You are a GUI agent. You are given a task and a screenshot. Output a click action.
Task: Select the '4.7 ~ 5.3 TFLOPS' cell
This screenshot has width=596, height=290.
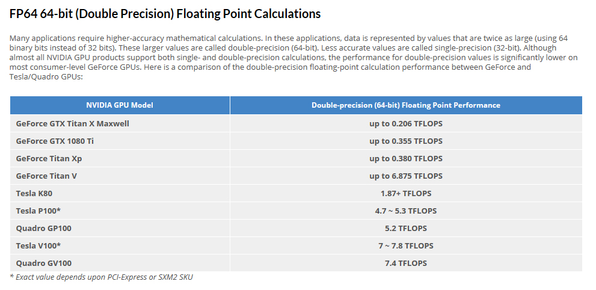click(405, 211)
